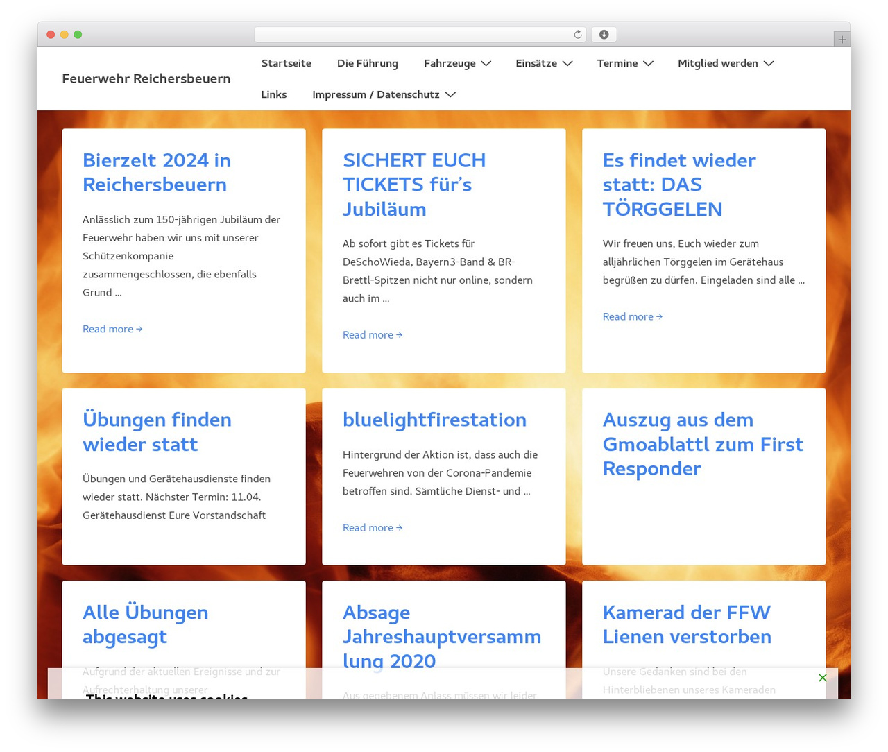Expand the Termine submenu chevron
The image size is (888, 752).
click(648, 63)
